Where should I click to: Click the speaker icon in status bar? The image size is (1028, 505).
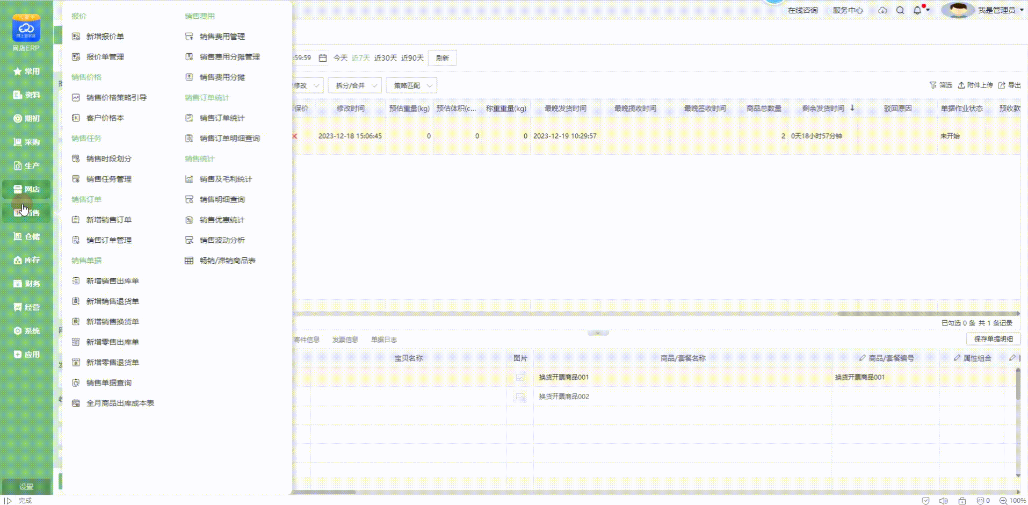[943, 501]
